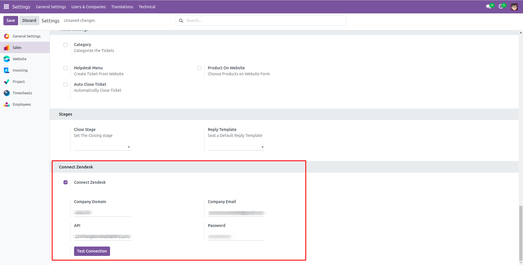Save the settings changes
This screenshot has width=523, height=265.
11,20
